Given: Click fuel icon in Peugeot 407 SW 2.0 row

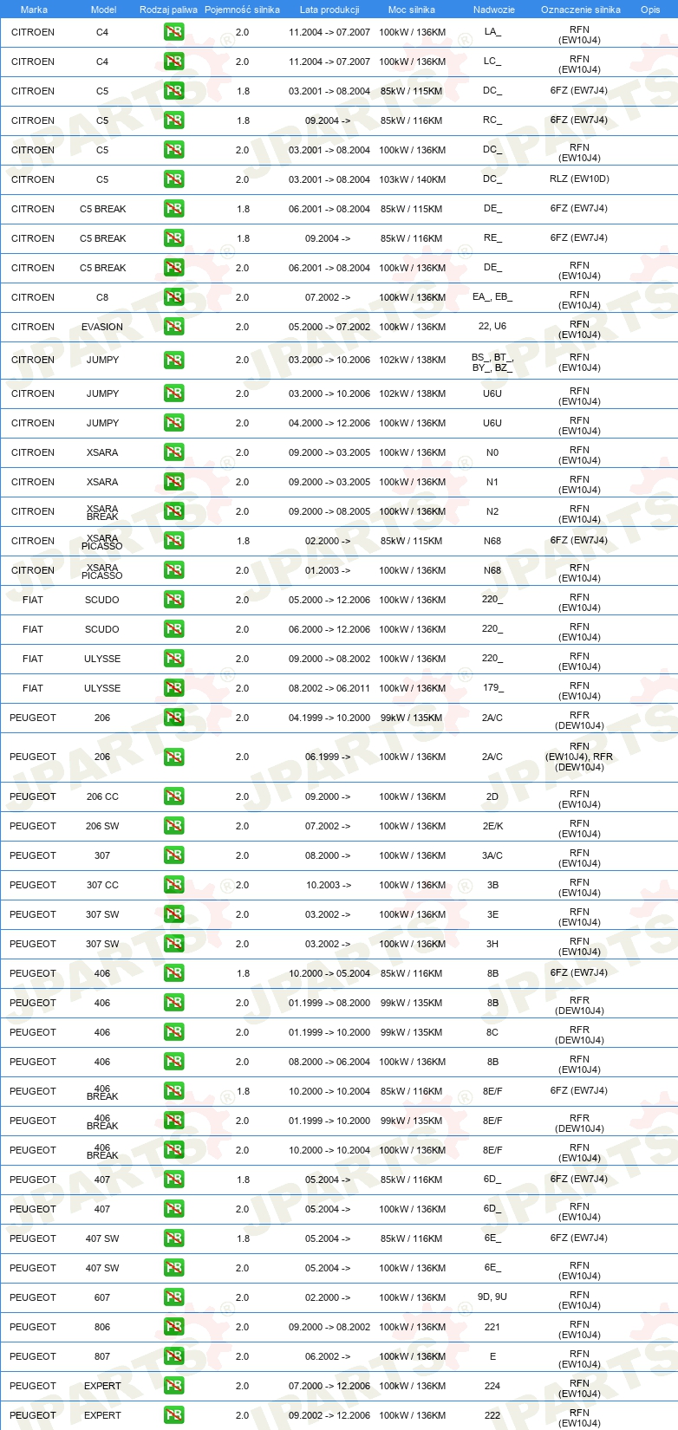Looking at the screenshot, I should pyautogui.click(x=174, y=1268).
